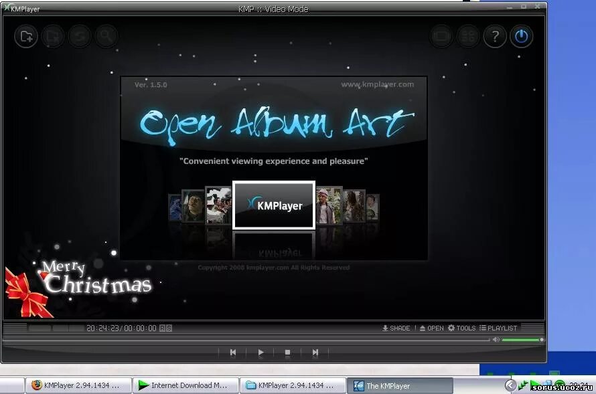Select the second thumbnail right of KMPlayer cover
The image size is (596, 394).
pos(354,206)
